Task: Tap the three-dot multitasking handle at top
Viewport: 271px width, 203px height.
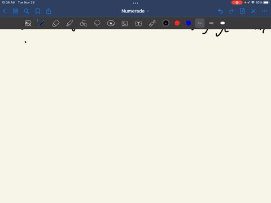Action: click(x=135, y=3)
